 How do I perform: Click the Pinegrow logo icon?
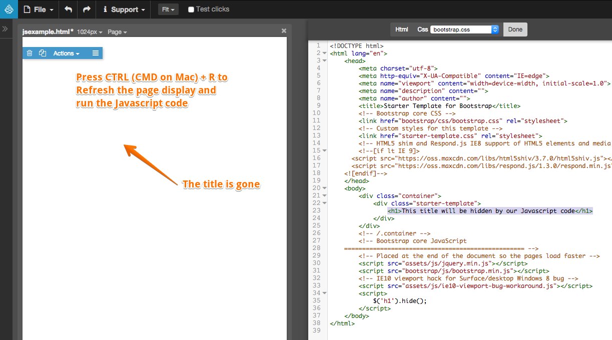click(9, 9)
